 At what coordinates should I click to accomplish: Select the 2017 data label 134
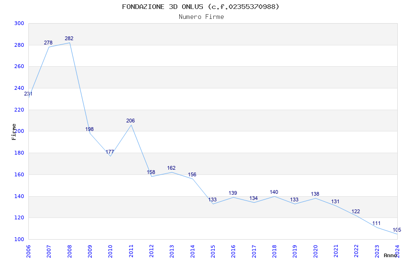tap(253, 198)
